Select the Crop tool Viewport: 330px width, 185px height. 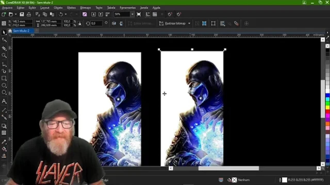(x=4, y=48)
